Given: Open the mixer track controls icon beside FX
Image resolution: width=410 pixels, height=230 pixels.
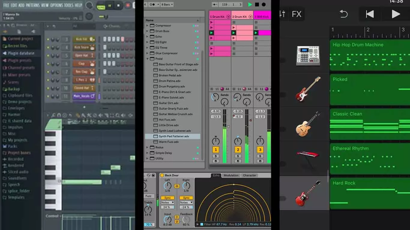Looking at the screenshot, I should click(x=282, y=14).
